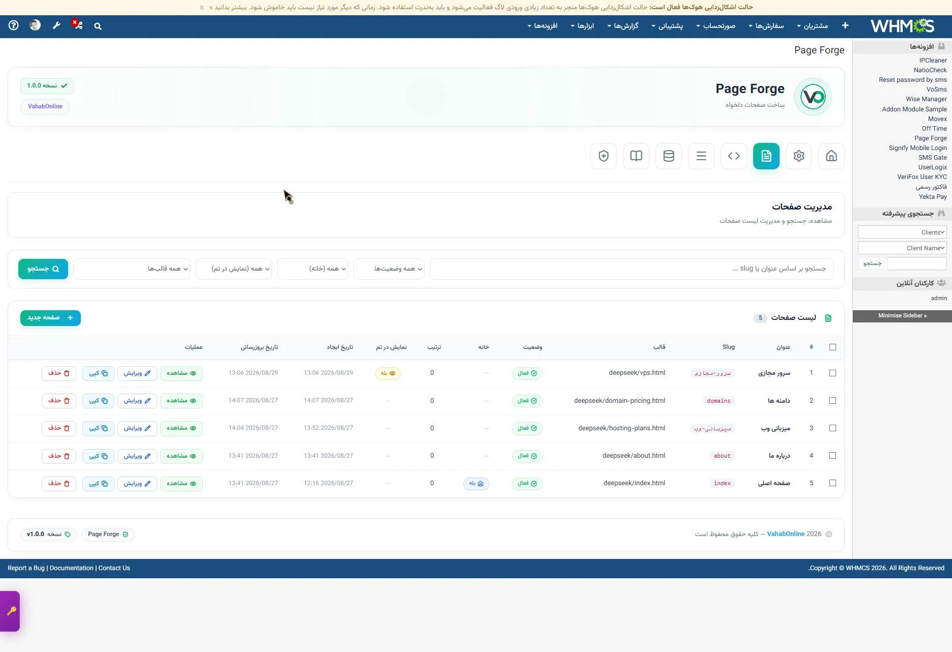Close the debug mode warning banner
Viewport: 952px width, 652px height.
pyautogui.click(x=202, y=8)
